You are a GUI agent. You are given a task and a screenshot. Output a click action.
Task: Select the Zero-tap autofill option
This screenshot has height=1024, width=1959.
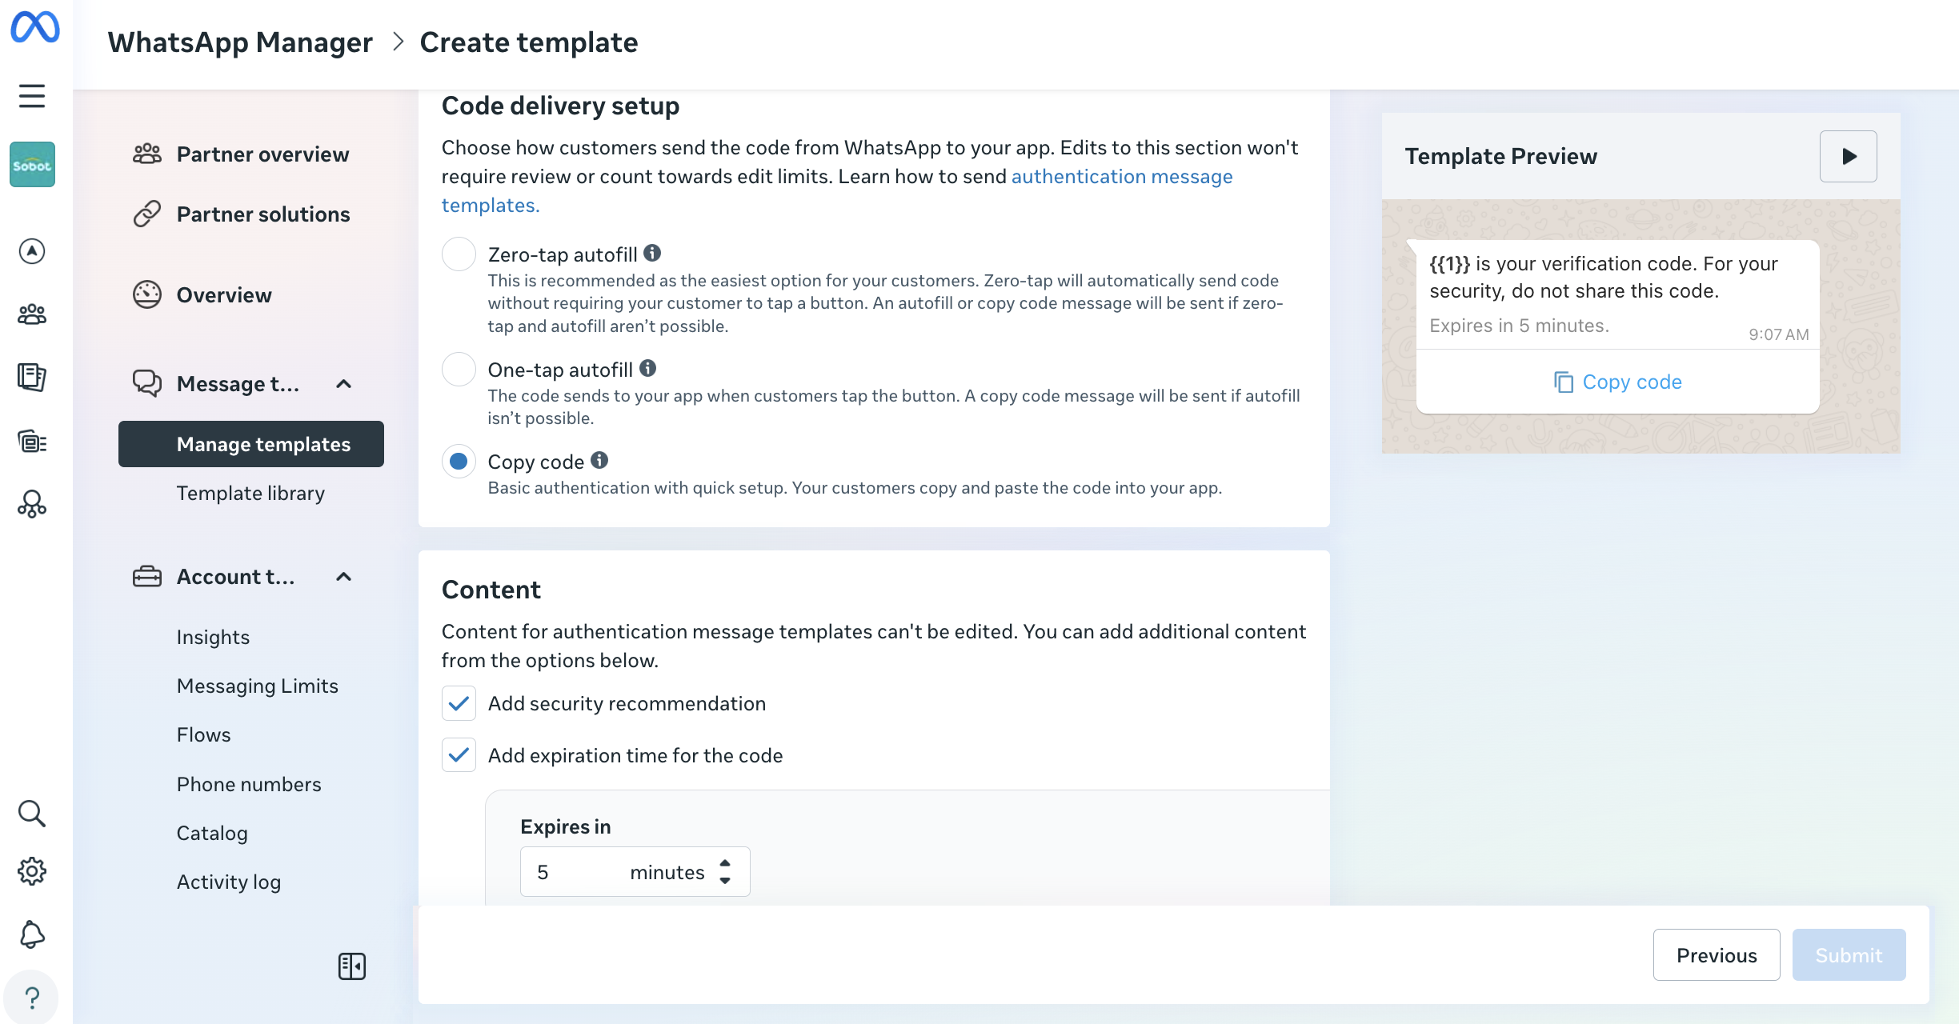(x=459, y=254)
